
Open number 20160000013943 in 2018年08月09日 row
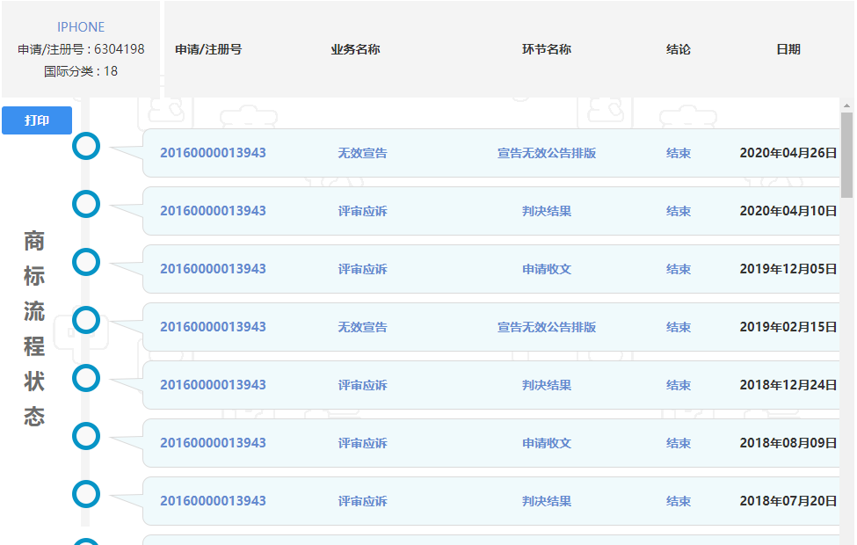point(213,443)
